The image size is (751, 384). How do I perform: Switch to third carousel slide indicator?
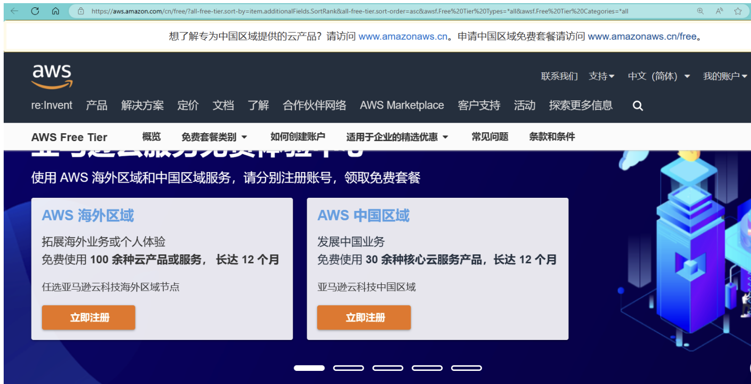388,368
